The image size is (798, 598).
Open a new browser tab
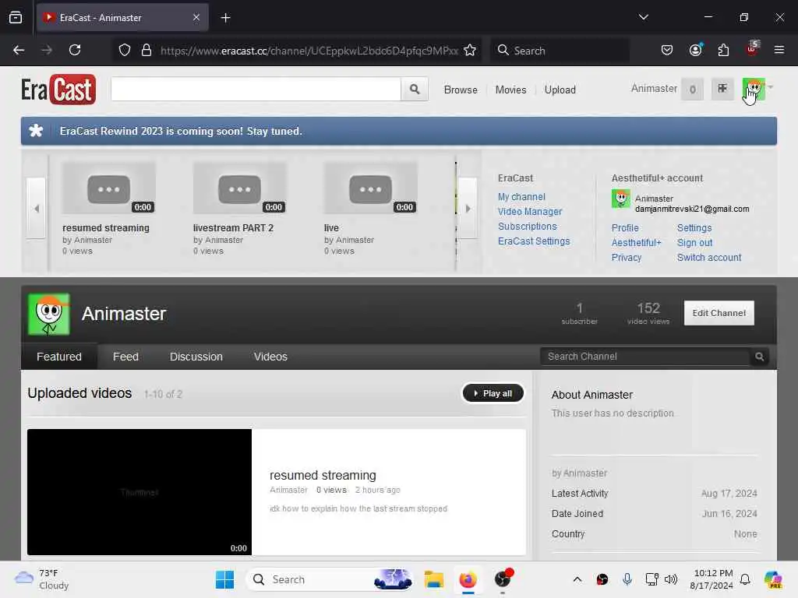[225, 18]
